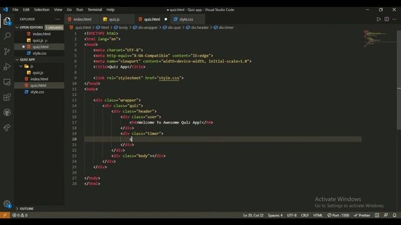Viewport: 401px width, 225px height.
Task: Switch to the style.css editor tab
Action: [188, 19]
